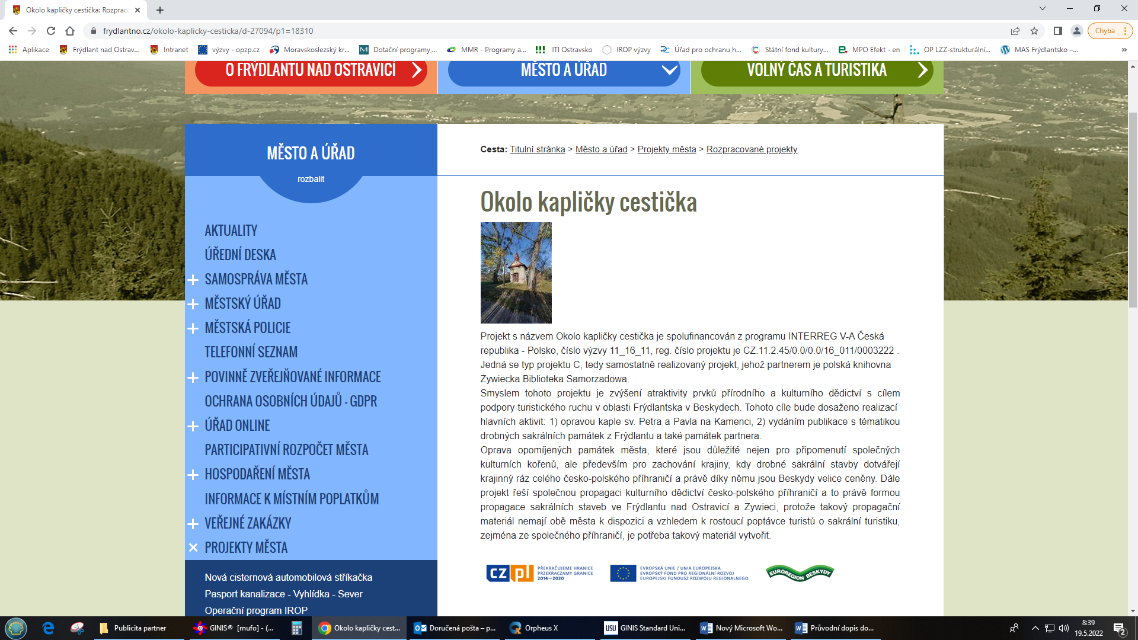Collapse Projekty města with X icon
1138x640 pixels.
point(193,548)
